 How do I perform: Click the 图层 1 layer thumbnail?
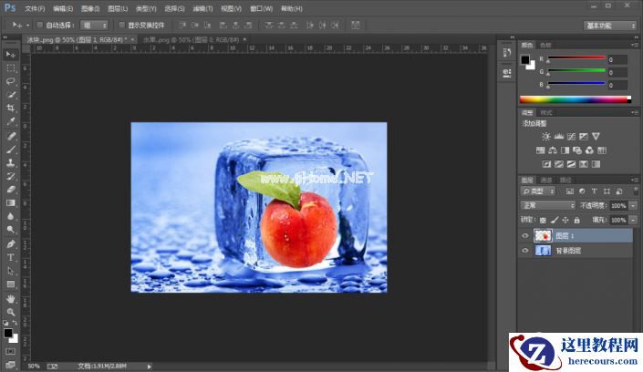point(543,236)
